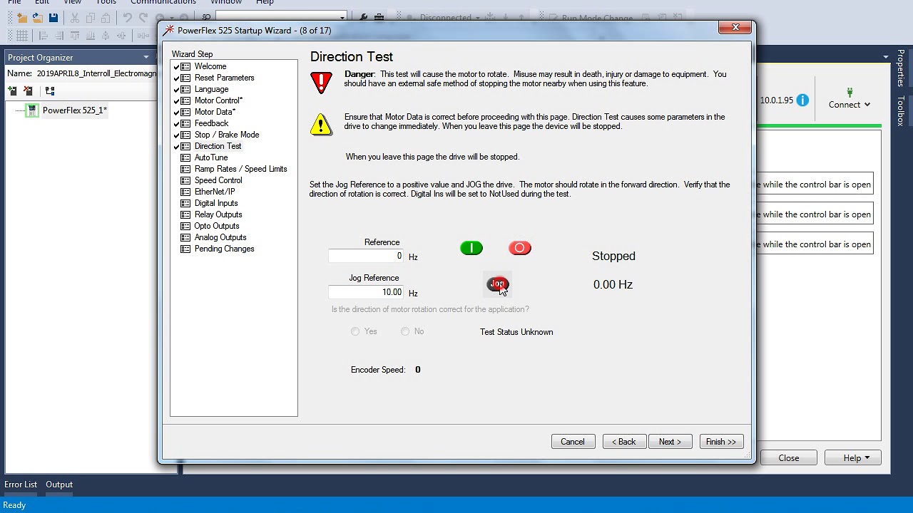Click the add device icon in Project Organizer
913x513 pixels.
pos(12,90)
